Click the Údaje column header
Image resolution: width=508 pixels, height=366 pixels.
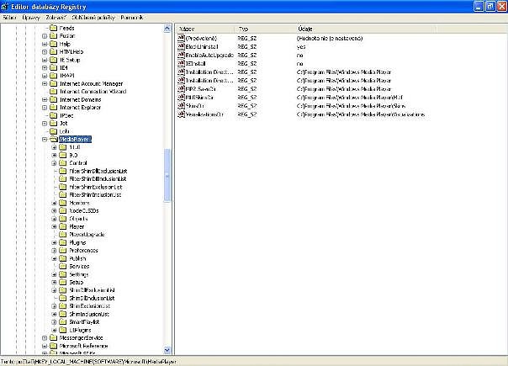(367, 29)
